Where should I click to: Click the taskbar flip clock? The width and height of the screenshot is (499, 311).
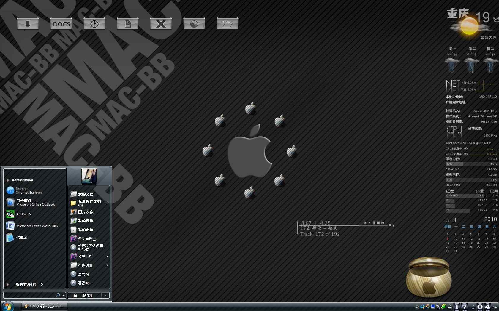(x=472, y=307)
